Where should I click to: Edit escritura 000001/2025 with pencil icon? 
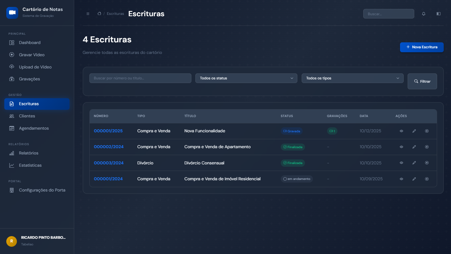pos(414,131)
